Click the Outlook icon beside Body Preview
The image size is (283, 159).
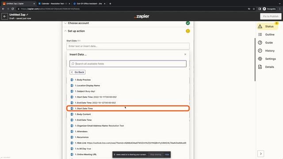pos(72,79)
